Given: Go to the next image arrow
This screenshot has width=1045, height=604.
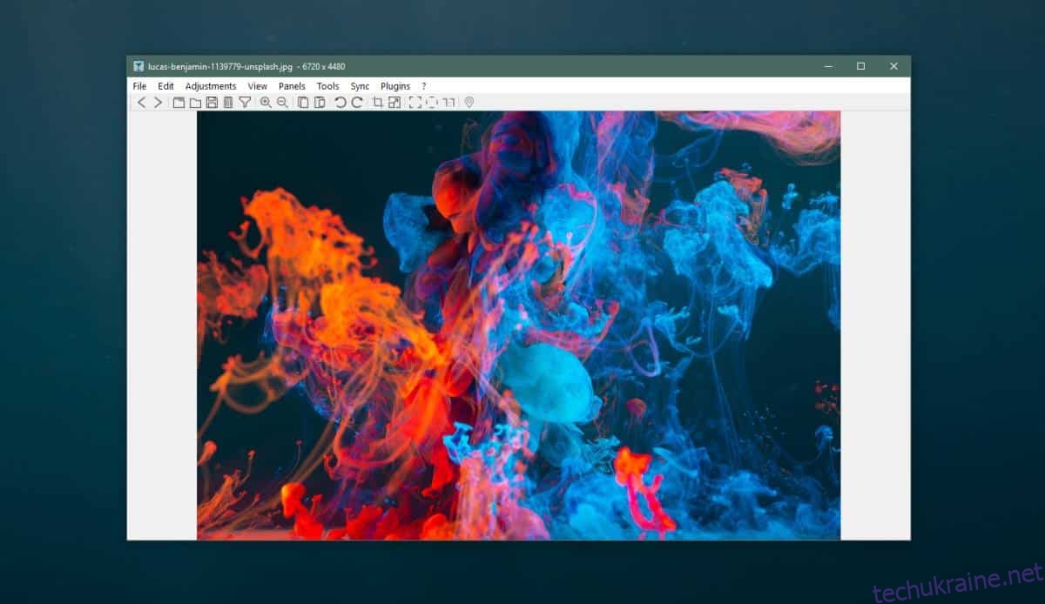Looking at the screenshot, I should click(158, 103).
